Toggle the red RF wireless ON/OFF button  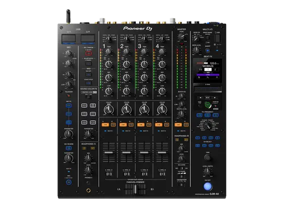tap(89, 53)
